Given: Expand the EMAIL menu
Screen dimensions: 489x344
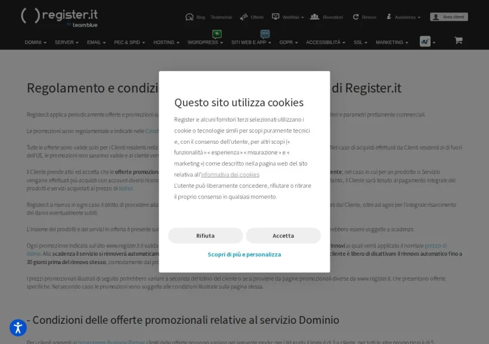Looking at the screenshot, I should tap(97, 42).
